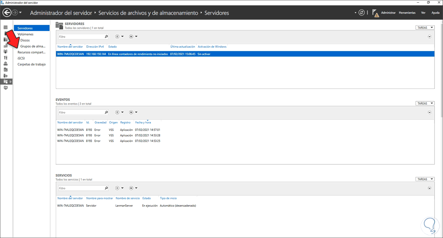Select Servidores in navigation pane

[32, 28]
